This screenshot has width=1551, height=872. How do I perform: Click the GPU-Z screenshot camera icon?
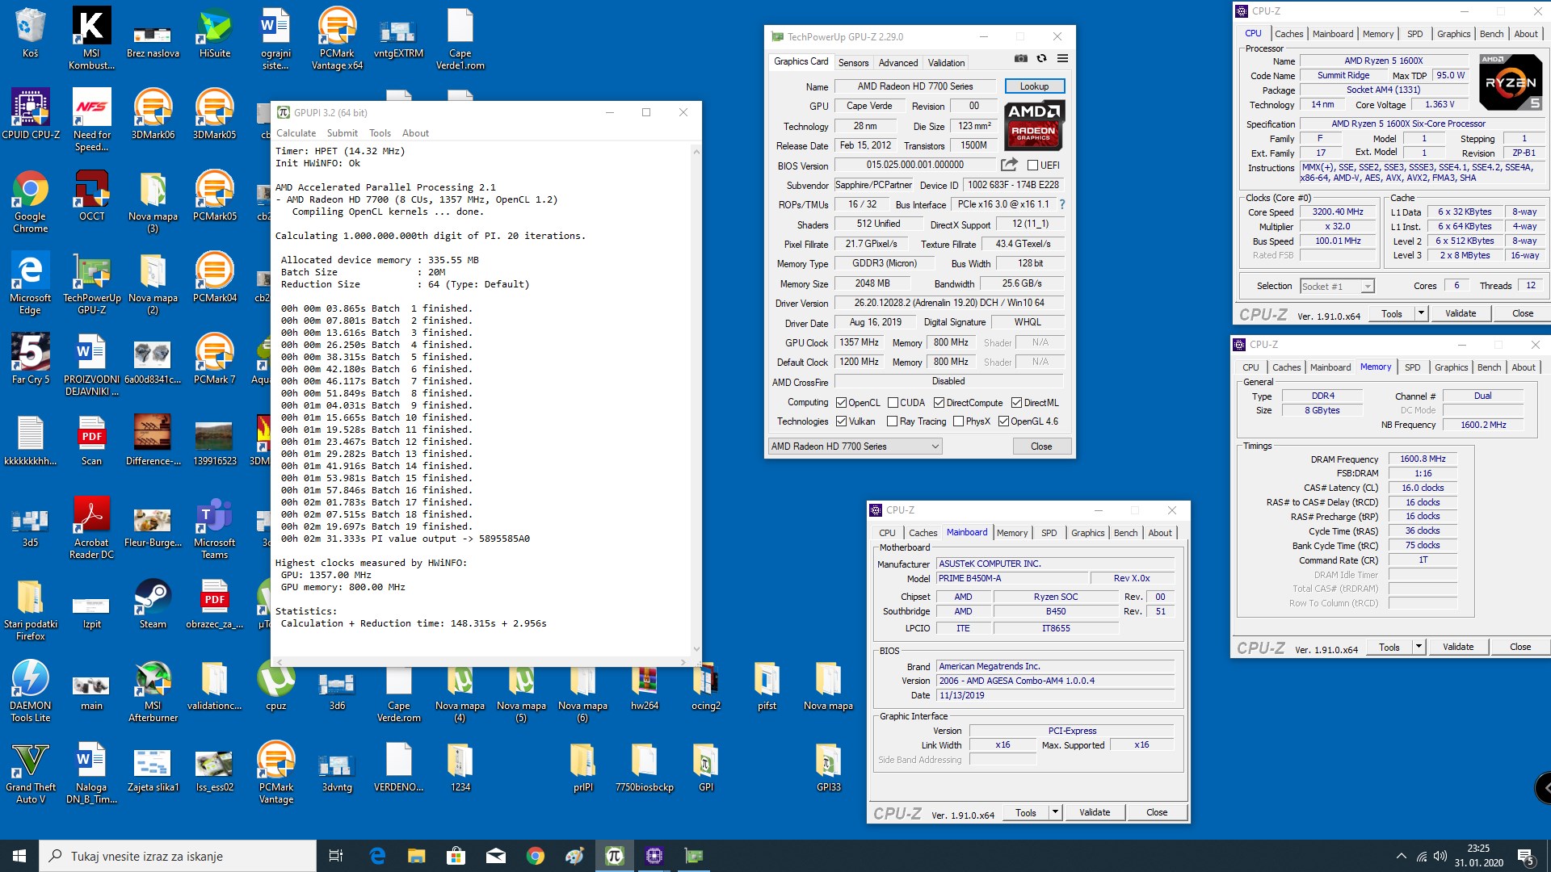(x=1021, y=59)
